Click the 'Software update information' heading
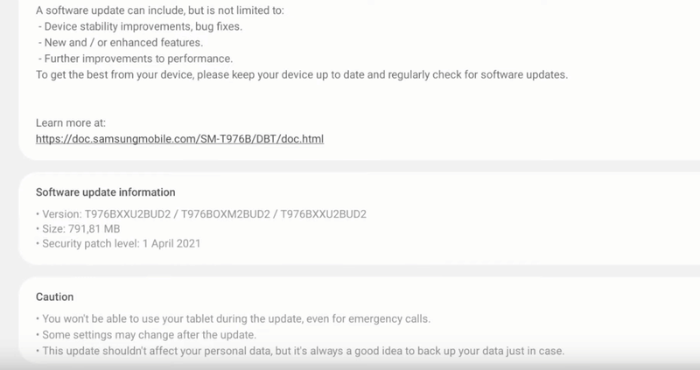This screenshot has height=370, width=700. tap(105, 192)
